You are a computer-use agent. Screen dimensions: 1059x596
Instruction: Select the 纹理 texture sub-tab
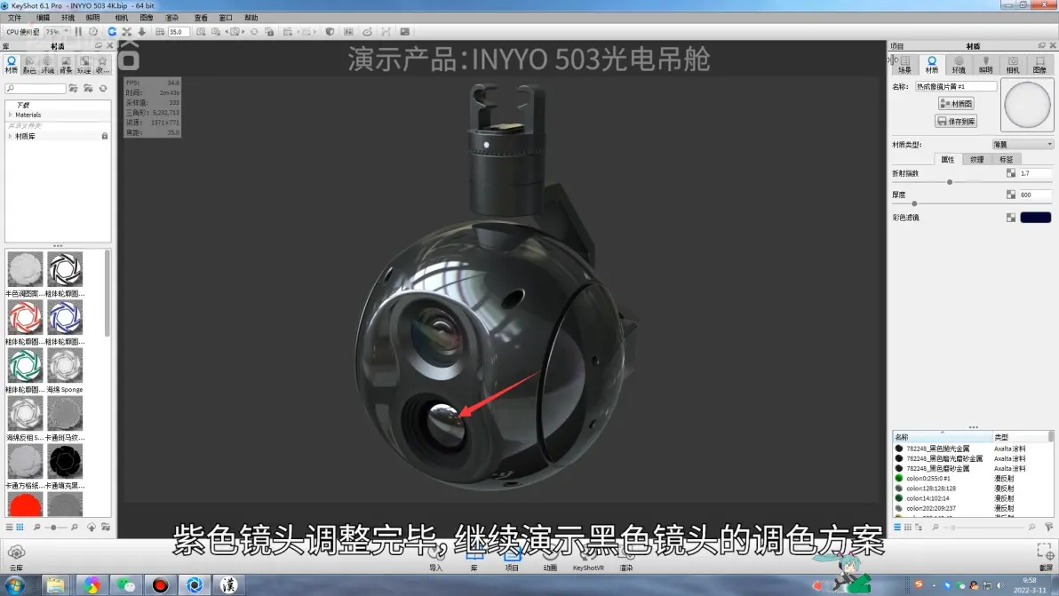977,159
